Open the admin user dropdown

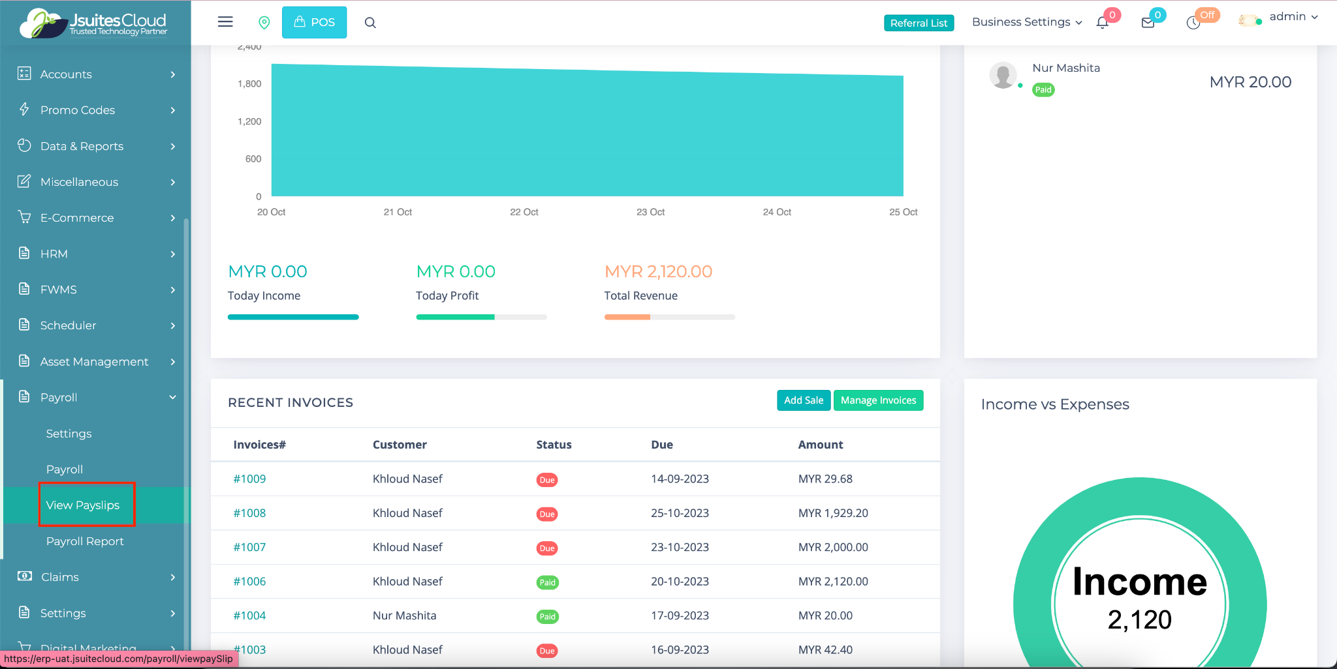(x=1293, y=17)
